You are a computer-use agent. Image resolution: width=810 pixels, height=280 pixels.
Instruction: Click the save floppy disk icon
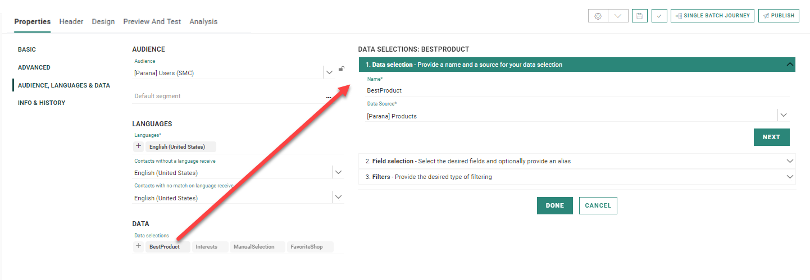click(639, 16)
